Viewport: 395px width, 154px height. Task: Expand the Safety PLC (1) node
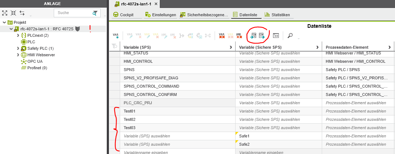pos(18,48)
